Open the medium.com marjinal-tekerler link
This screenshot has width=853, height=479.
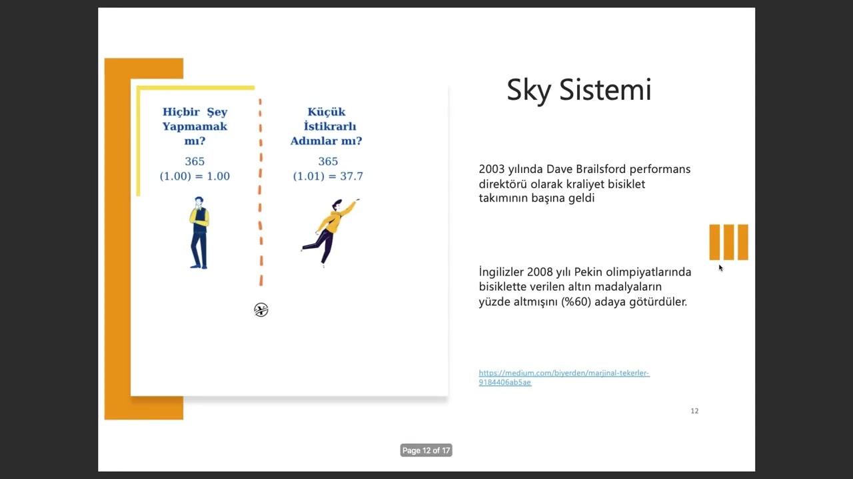tap(564, 377)
